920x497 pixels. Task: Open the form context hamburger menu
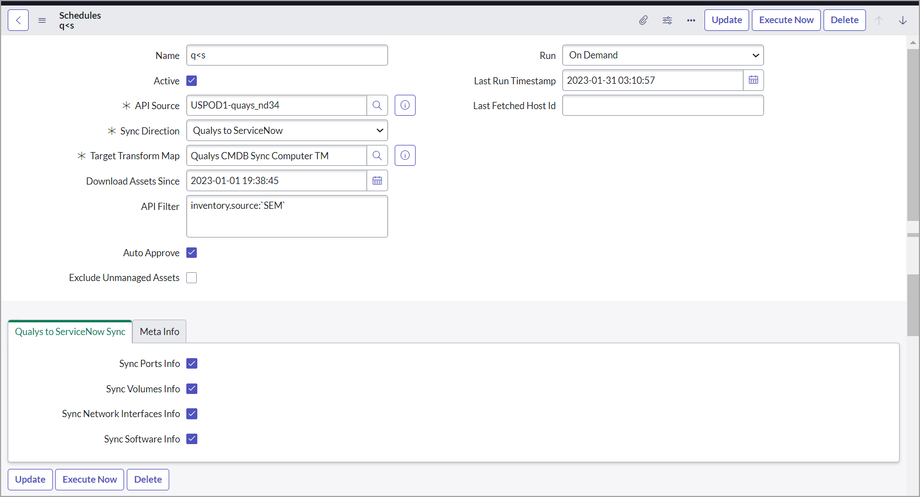point(42,20)
